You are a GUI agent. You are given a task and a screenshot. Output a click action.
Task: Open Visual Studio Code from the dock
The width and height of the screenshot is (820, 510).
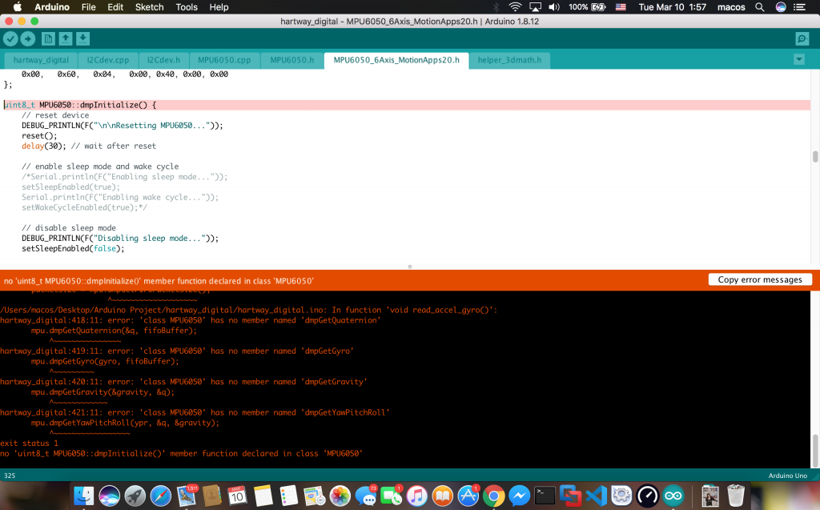pyautogui.click(x=596, y=496)
